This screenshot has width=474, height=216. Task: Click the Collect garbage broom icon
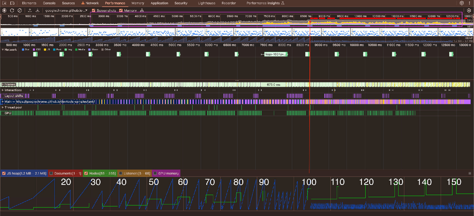(142, 10)
